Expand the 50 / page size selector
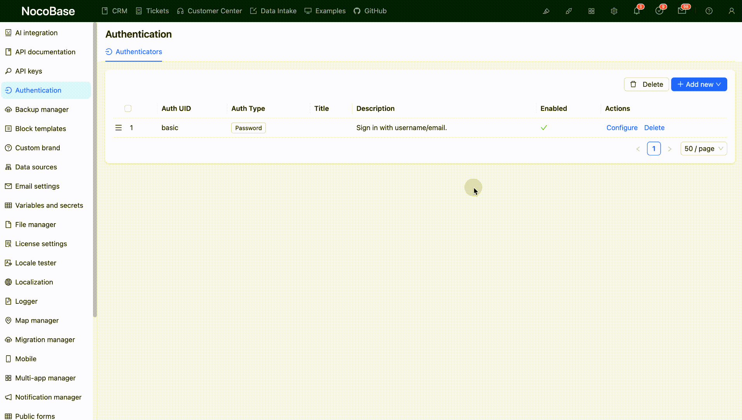 [703, 148]
